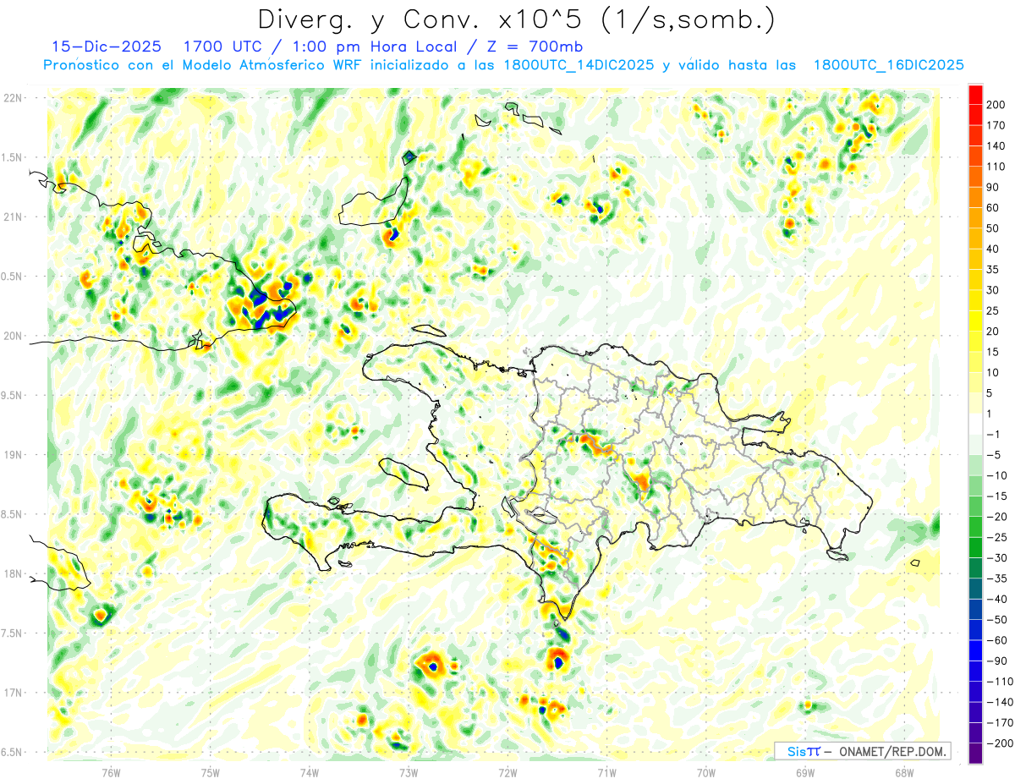The image size is (1015, 784).
Task: Click the '74W' longitude label
Action: (309, 772)
